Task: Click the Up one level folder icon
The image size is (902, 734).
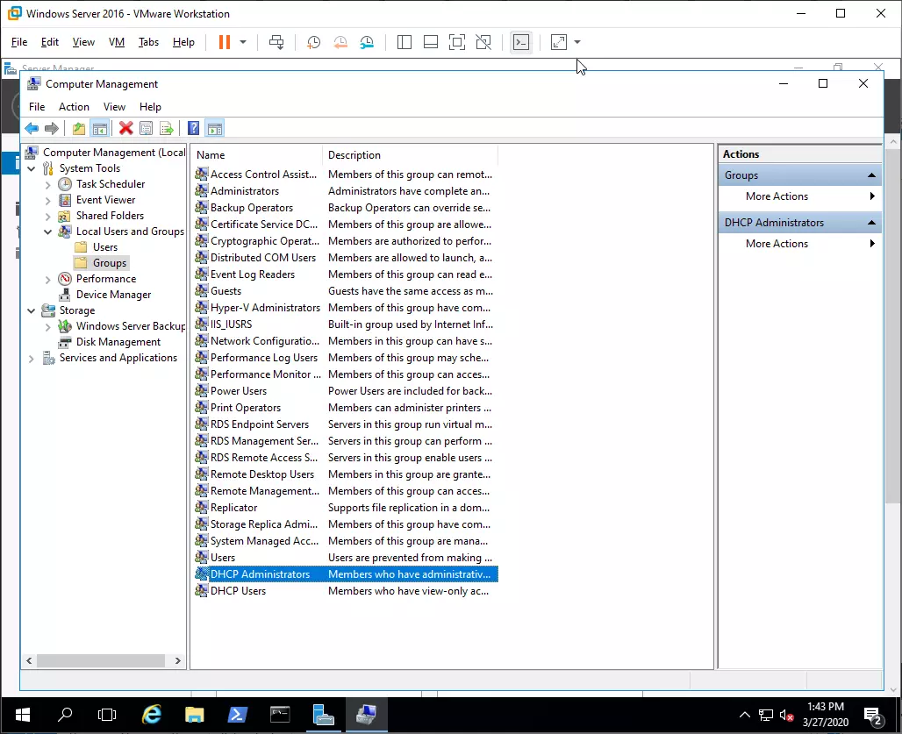Action: [x=79, y=128]
